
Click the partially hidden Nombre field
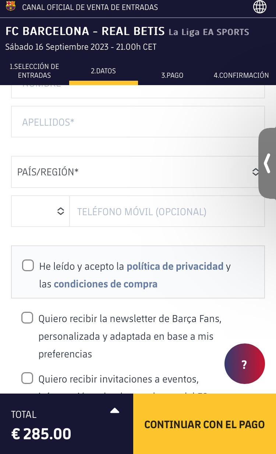click(x=138, y=91)
